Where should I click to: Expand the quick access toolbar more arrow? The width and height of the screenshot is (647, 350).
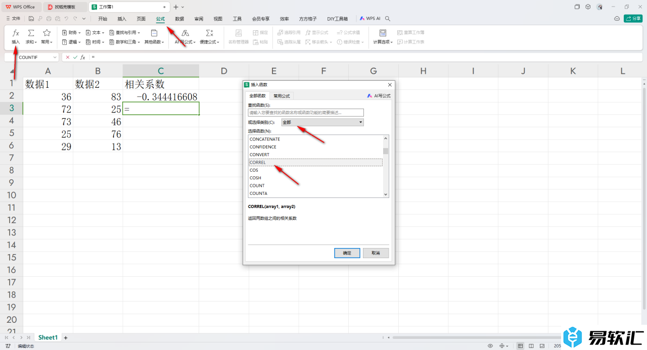pyautogui.click(x=83, y=19)
